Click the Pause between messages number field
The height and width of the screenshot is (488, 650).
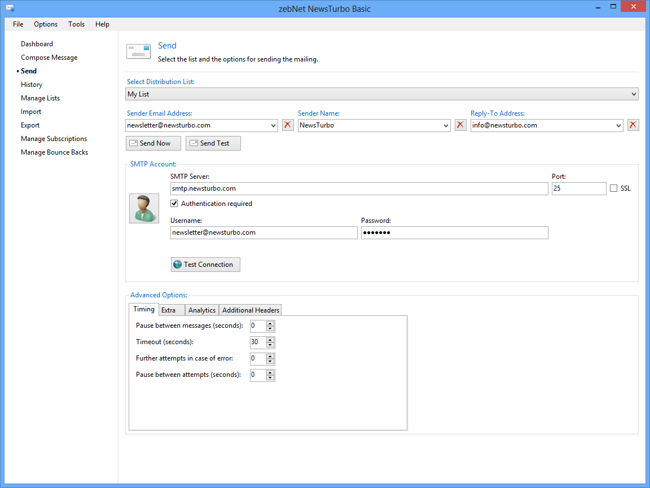(258, 326)
